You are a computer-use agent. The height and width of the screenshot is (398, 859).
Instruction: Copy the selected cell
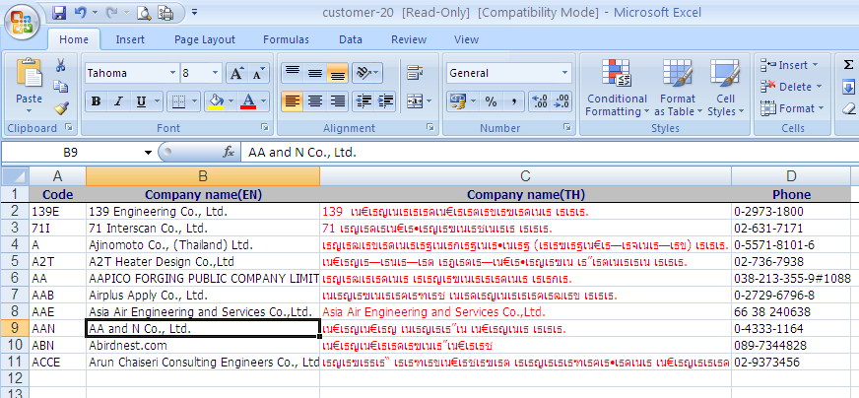coord(61,86)
